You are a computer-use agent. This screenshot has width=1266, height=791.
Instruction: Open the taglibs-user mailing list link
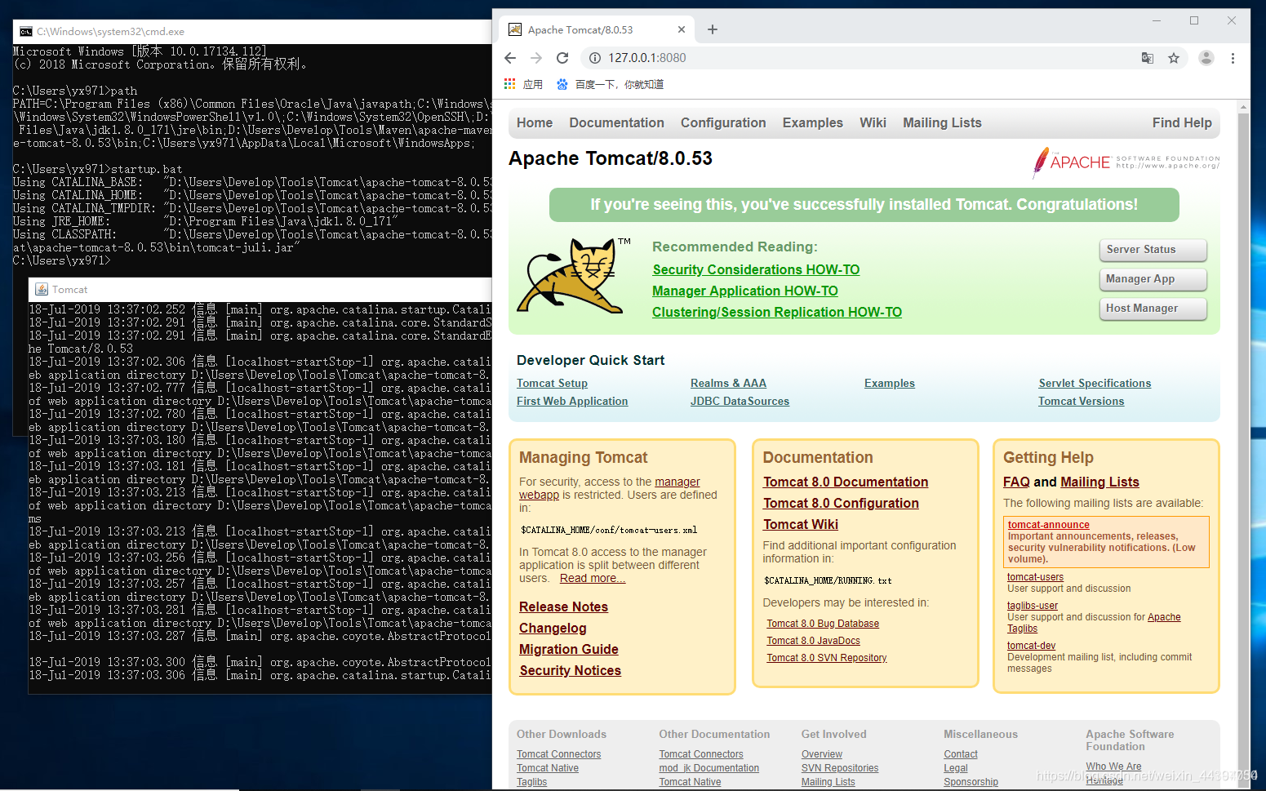click(x=1032, y=606)
